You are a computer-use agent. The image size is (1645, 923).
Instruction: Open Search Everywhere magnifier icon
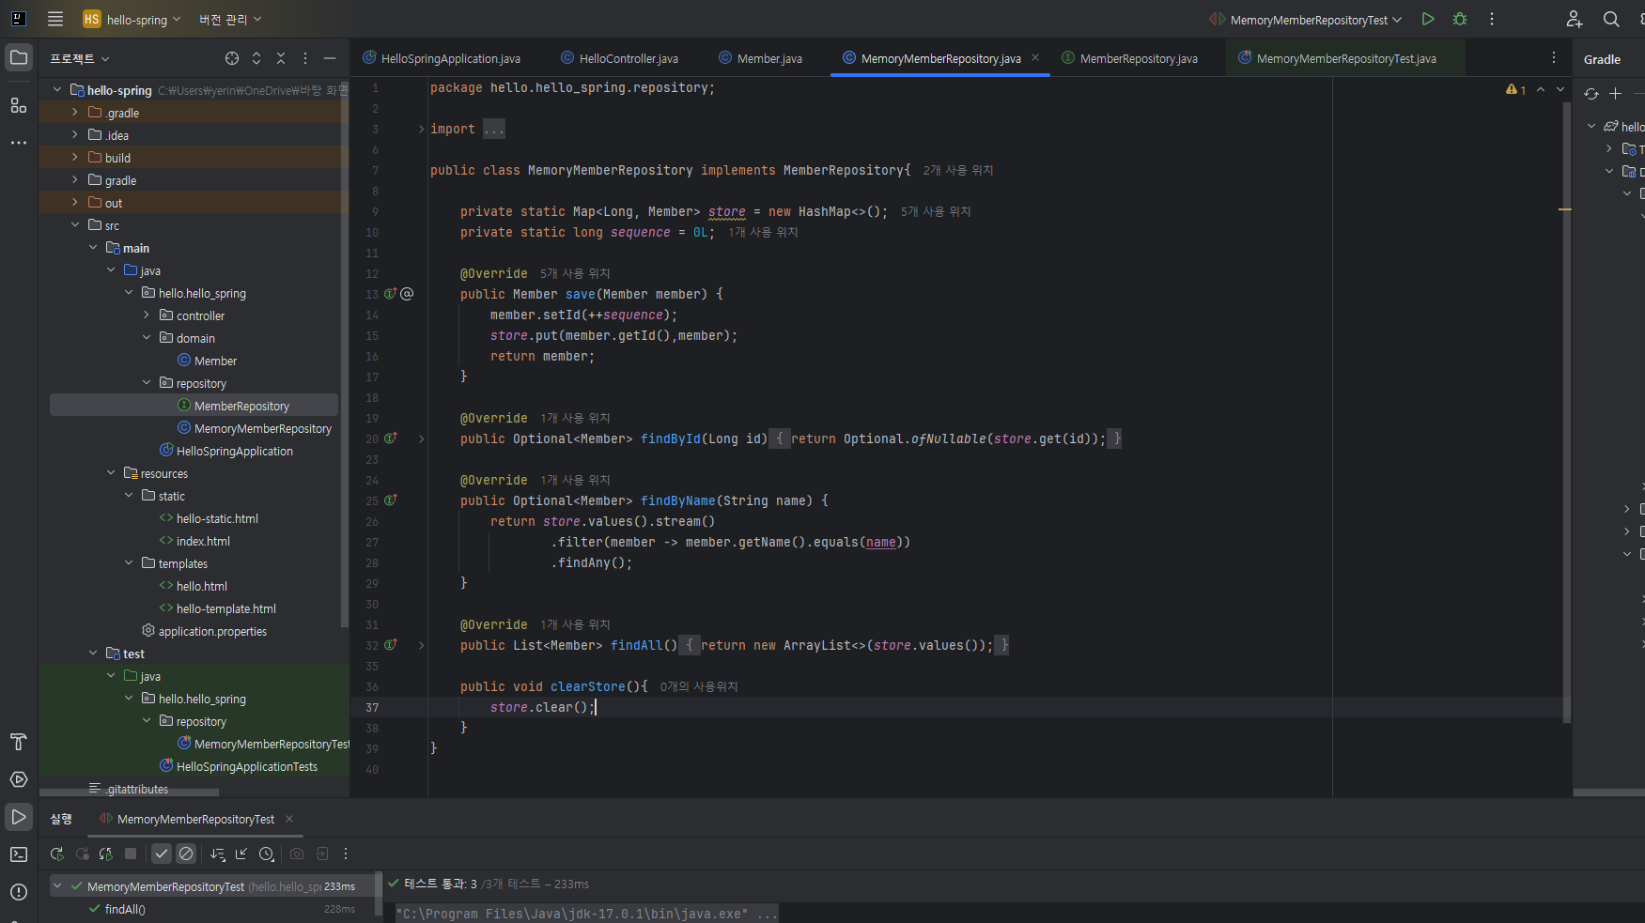point(1611,19)
